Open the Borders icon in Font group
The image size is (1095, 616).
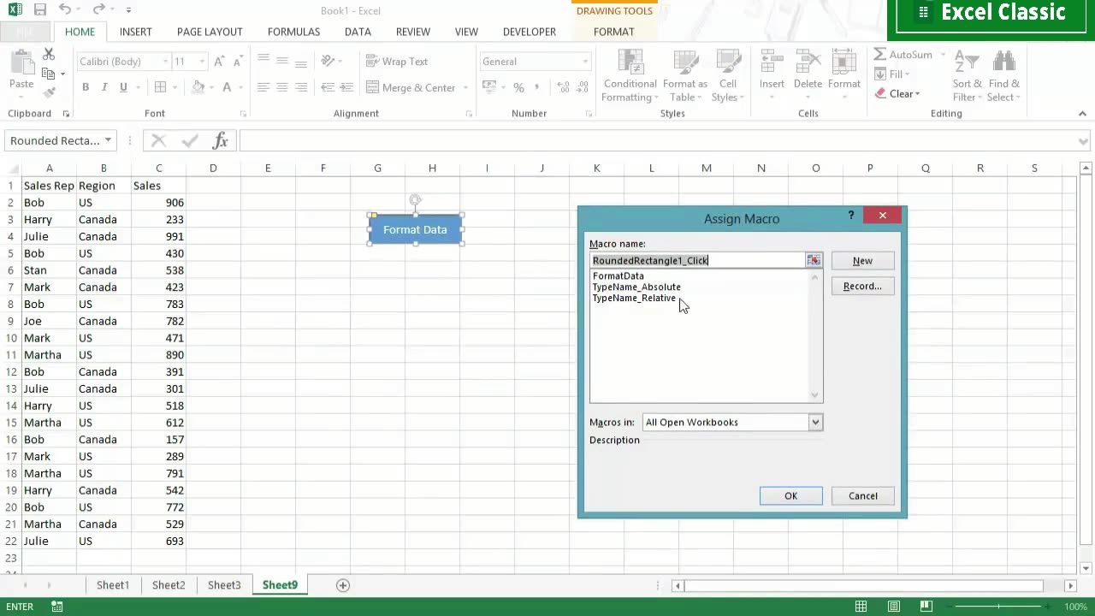click(x=160, y=87)
